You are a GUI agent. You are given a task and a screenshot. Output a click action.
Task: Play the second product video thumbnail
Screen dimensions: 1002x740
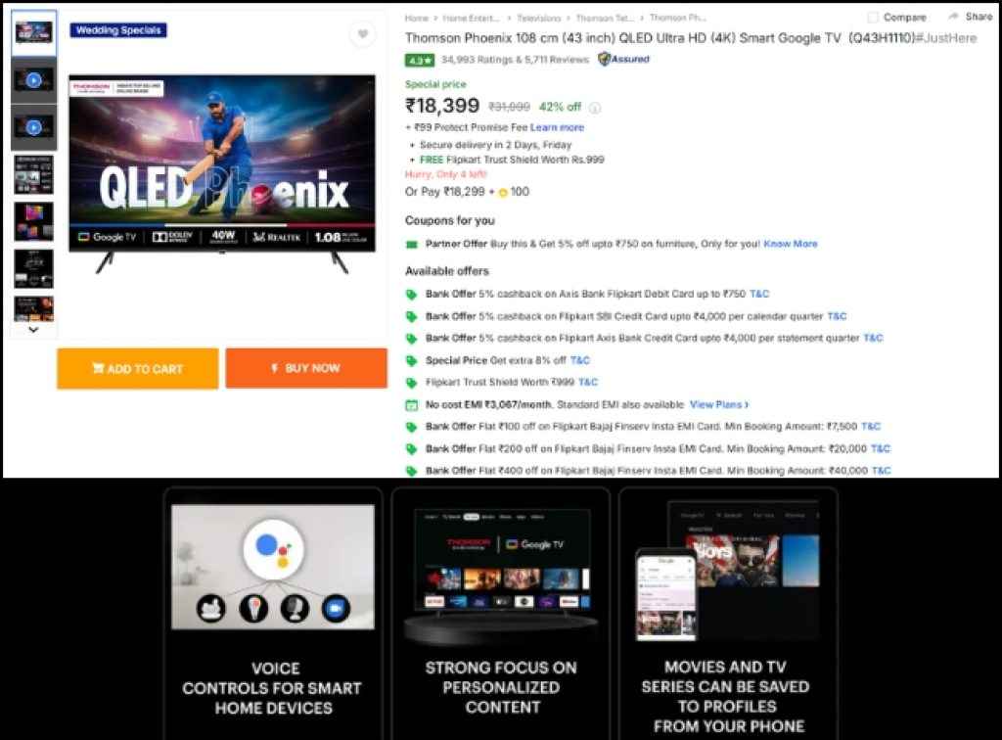(33, 127)
